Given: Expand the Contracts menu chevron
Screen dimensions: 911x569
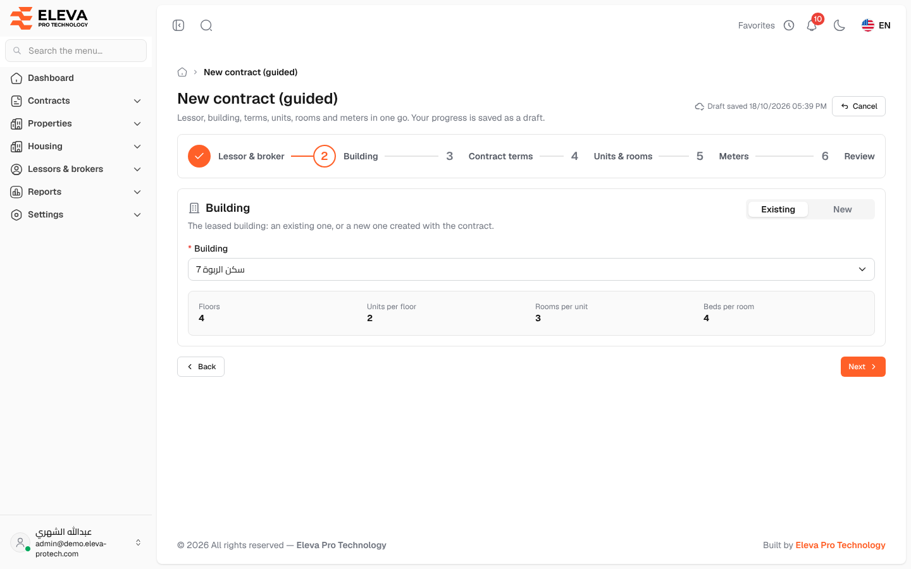Looking at the screenshot, I should pyautogui.click(x=137, y=101).
